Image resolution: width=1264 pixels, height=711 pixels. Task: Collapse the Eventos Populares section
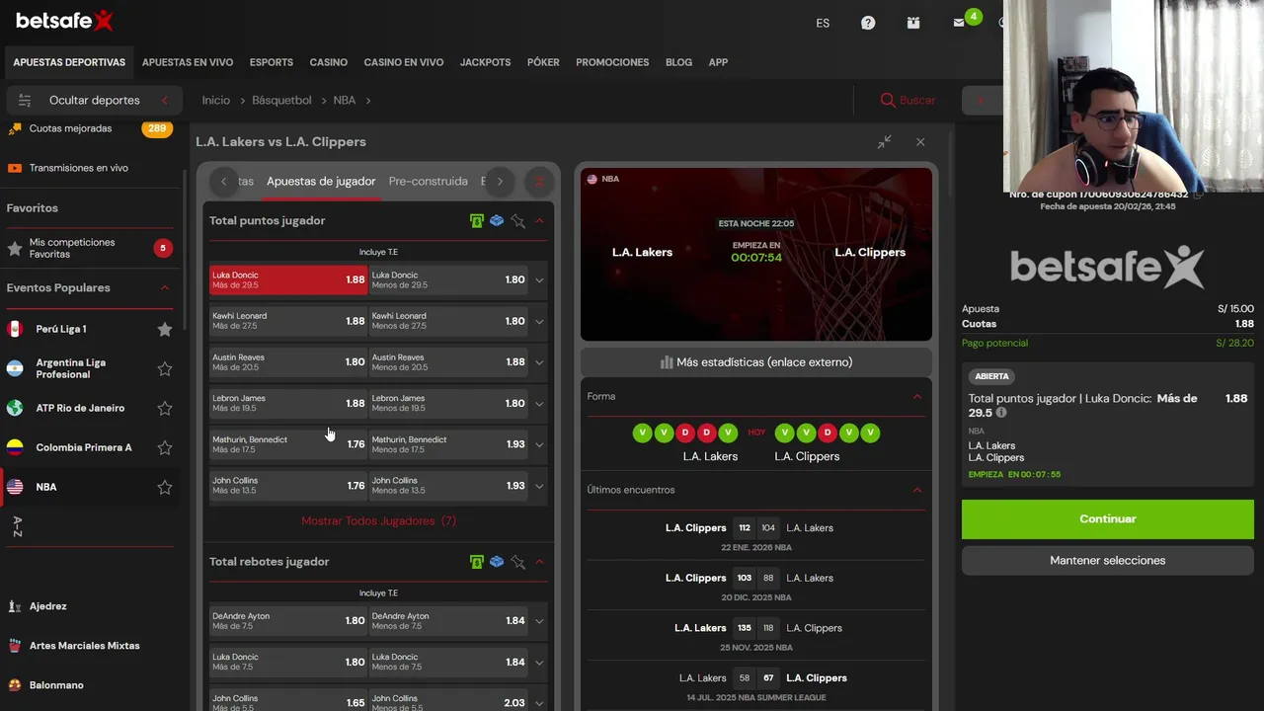tap(165, 288)
